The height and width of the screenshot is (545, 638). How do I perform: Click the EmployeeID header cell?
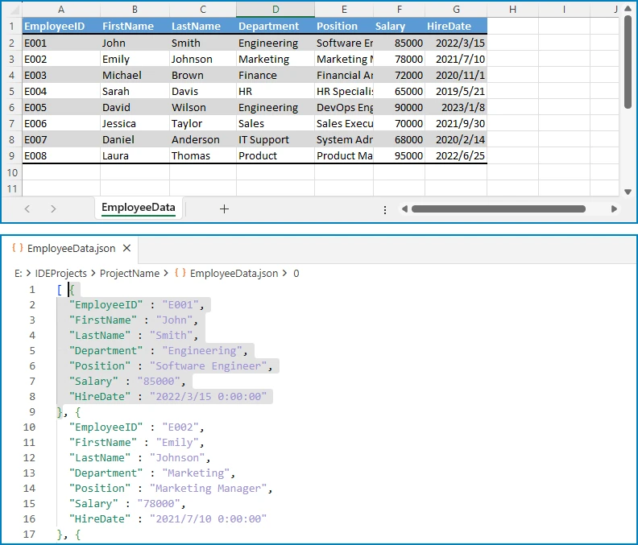click(x=61, y=26)
